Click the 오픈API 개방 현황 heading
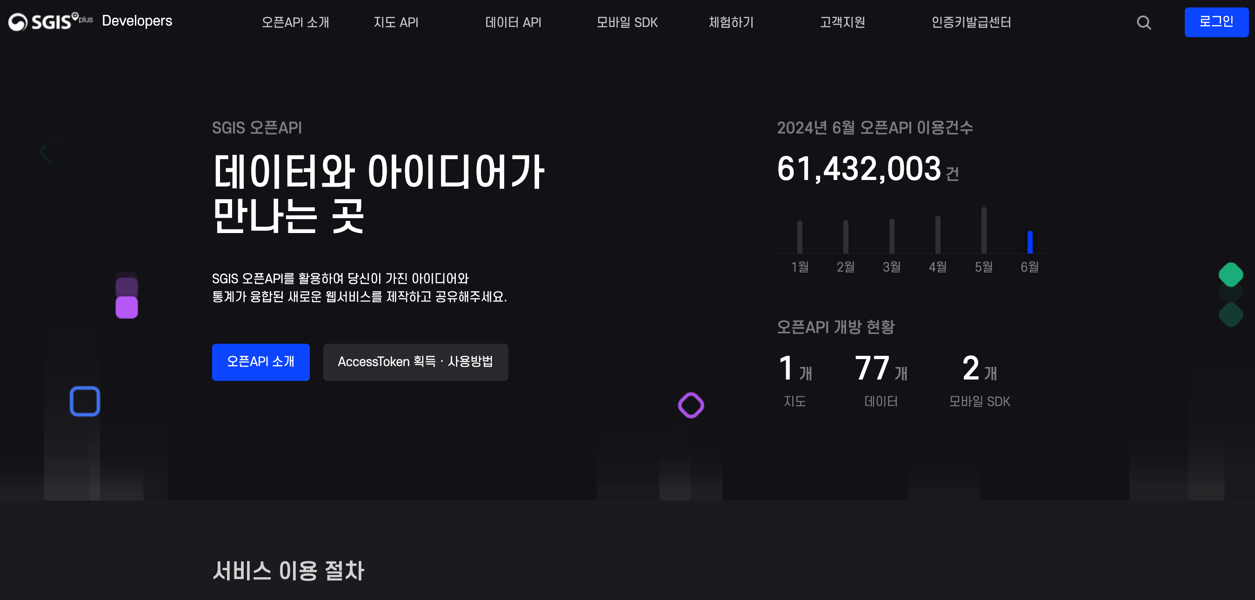This screenshot has width=1255, height=600. click(x=835, y=327)
